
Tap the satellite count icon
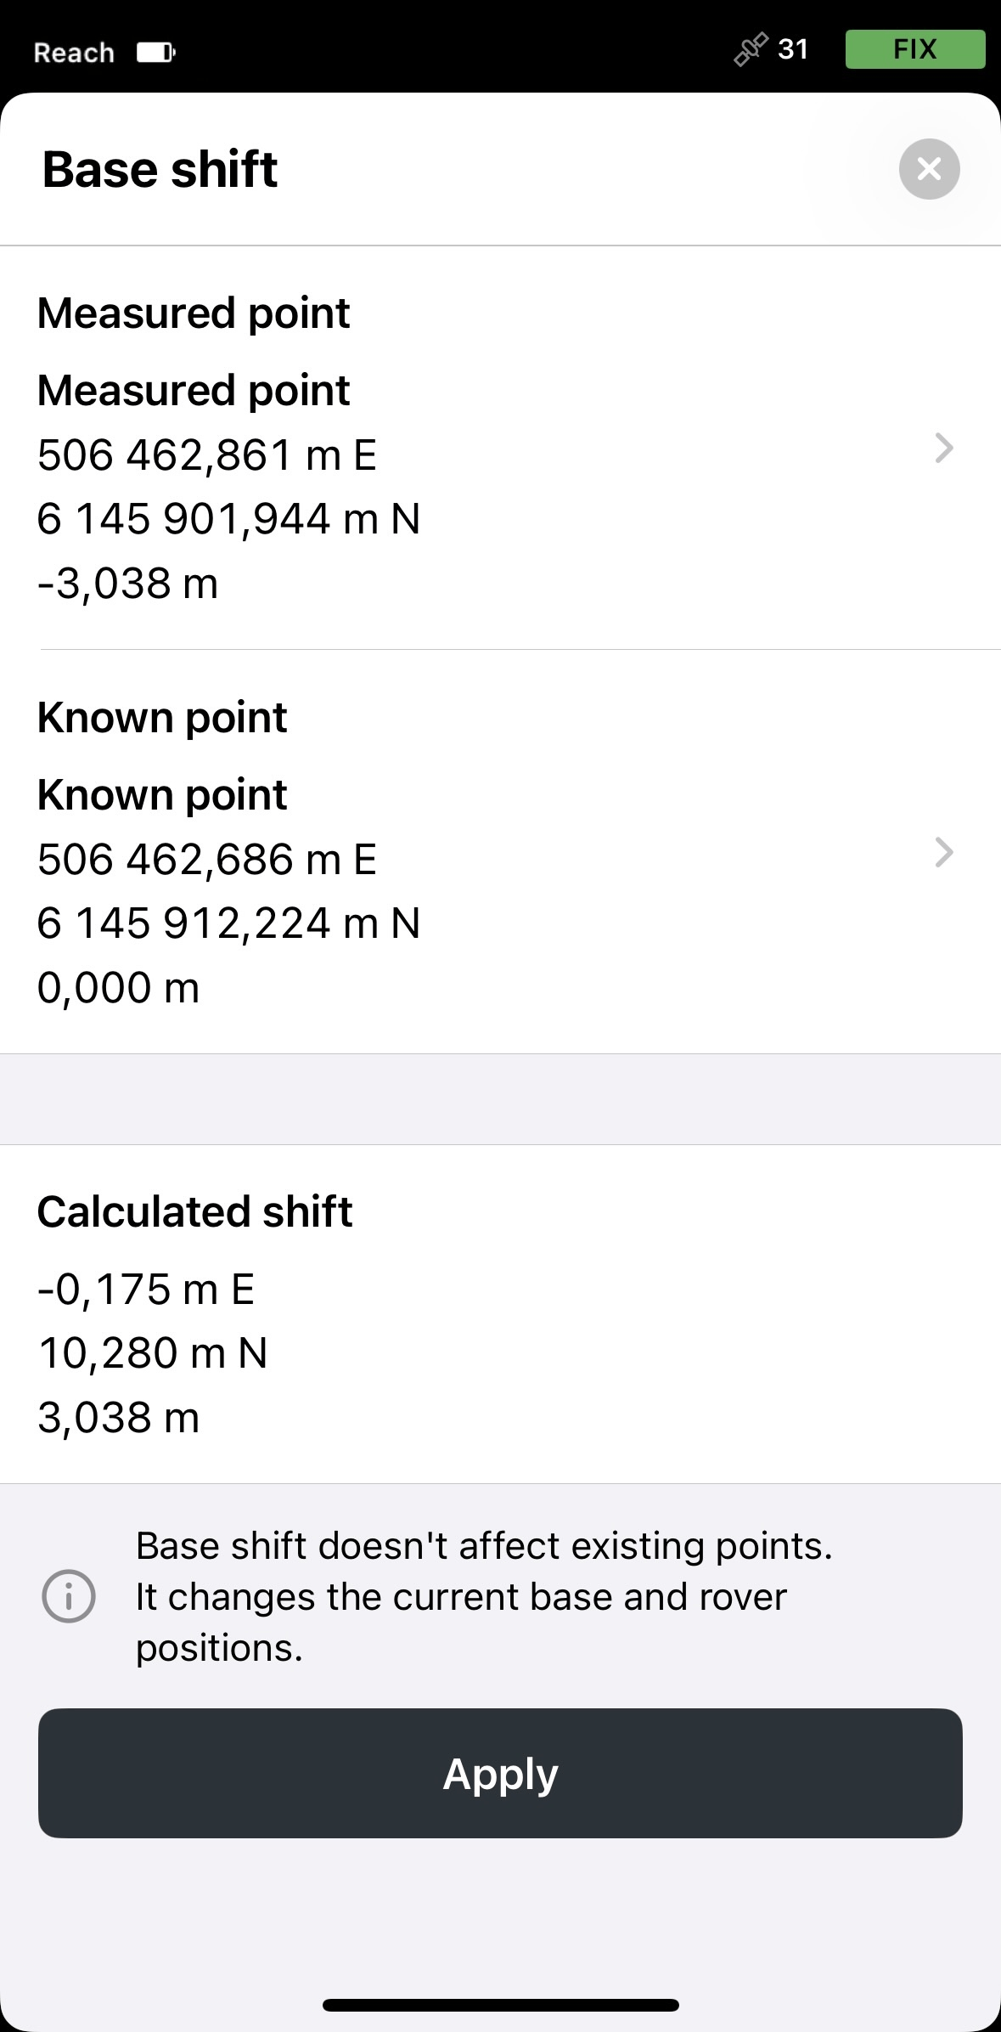click(x=751, y=49)
